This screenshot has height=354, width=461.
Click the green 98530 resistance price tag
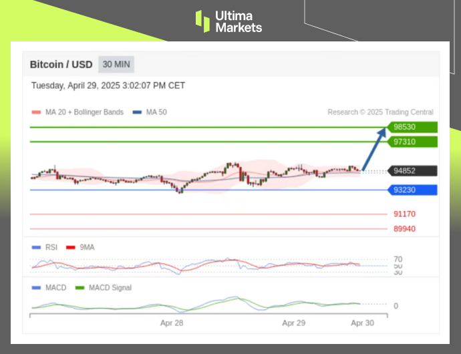413,127
